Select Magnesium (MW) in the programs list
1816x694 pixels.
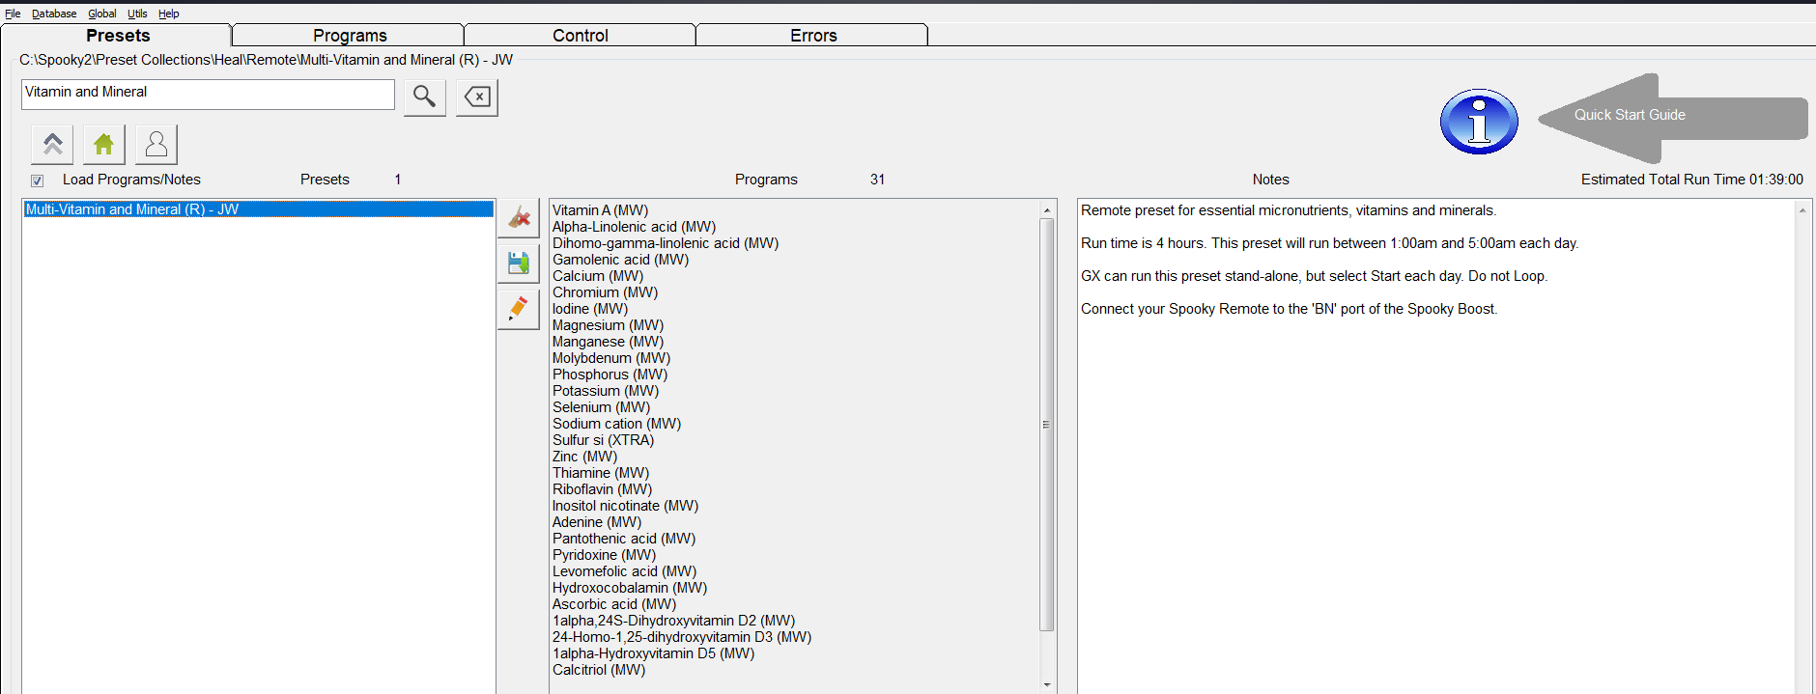pyautogui.click(x=608, y=325)
